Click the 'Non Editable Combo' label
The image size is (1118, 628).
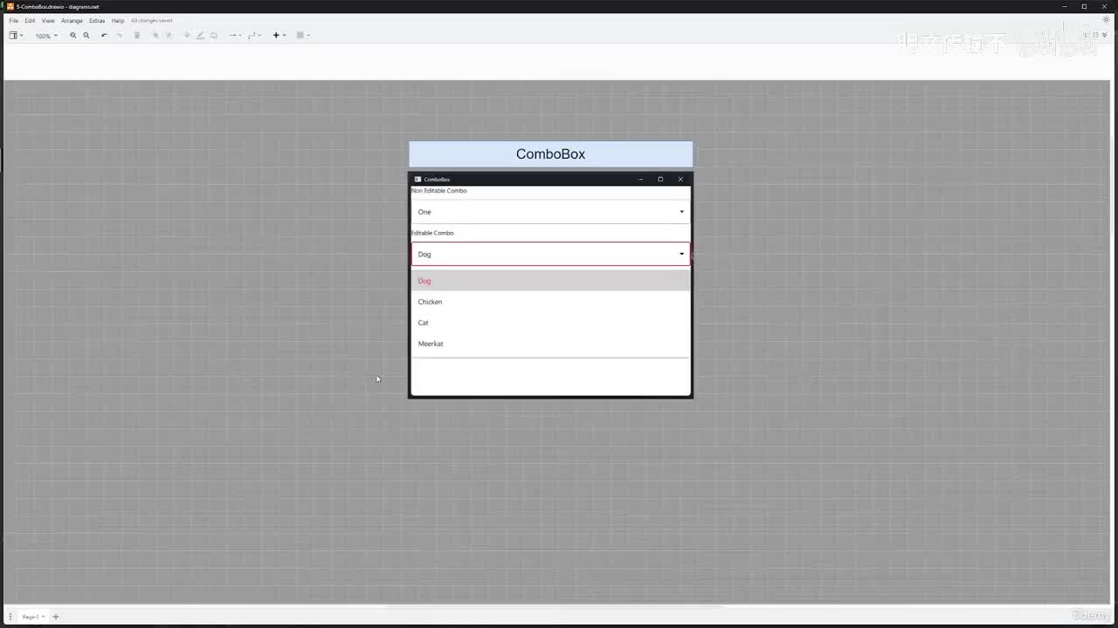(439, 191)
